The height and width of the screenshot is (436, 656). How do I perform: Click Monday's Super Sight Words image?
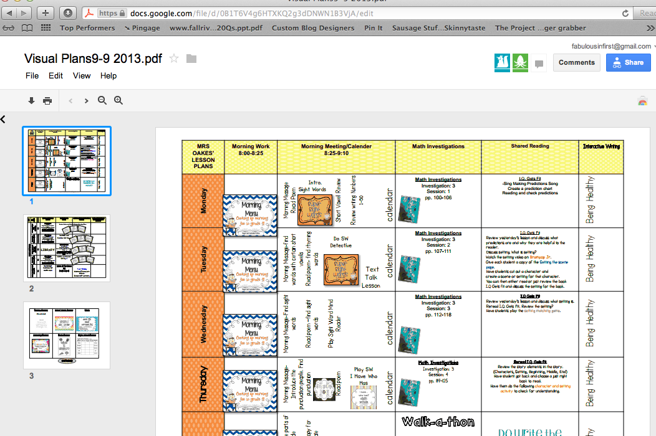tap(314, 210)
